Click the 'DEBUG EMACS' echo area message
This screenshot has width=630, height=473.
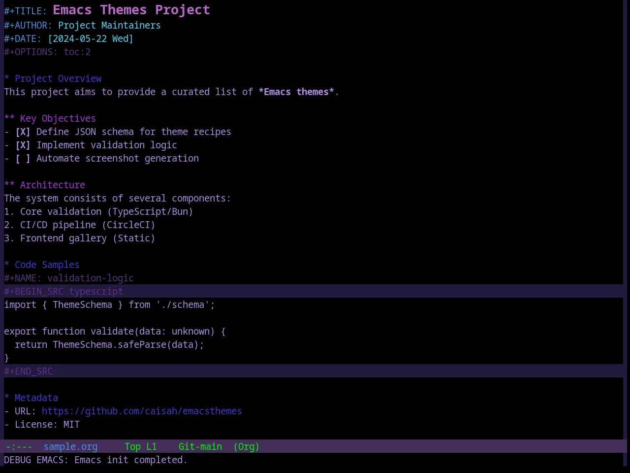click(95, 460)
